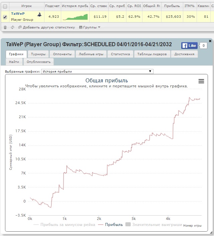This screenshot has height=236, width=214.
Task: Open the История прибыли chart selector
Action: pyautogui.click(x=97, y=72)
